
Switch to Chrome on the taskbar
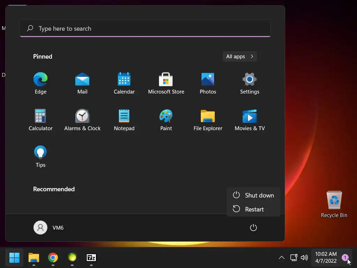tap(53, 258)
